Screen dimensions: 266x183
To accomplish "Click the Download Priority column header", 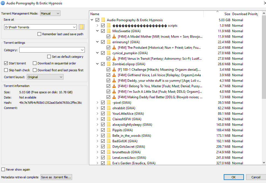I will (245, 14).
